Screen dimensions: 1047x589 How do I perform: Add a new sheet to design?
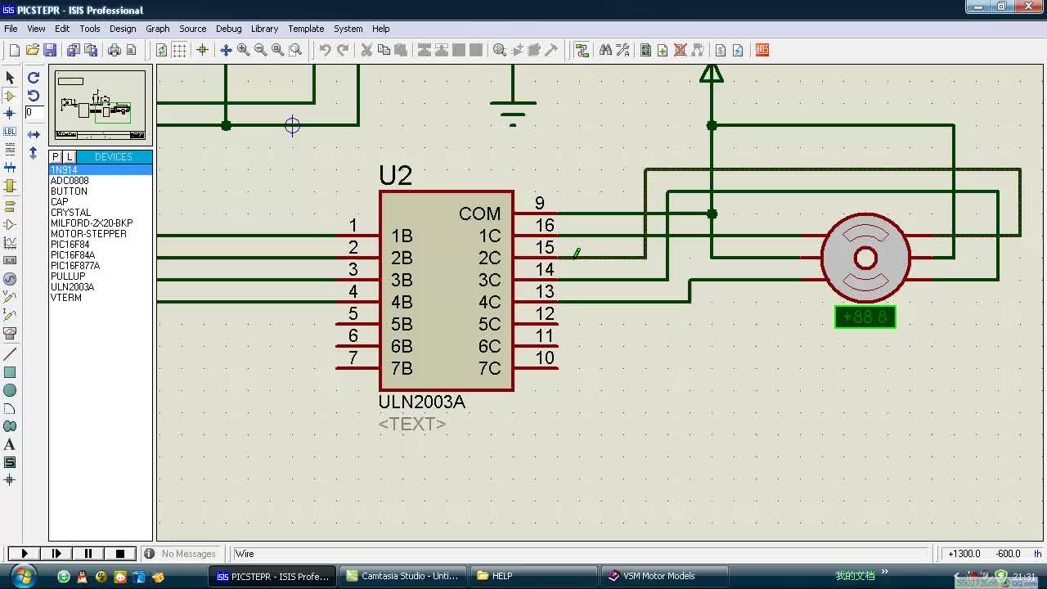coord(663,50)
